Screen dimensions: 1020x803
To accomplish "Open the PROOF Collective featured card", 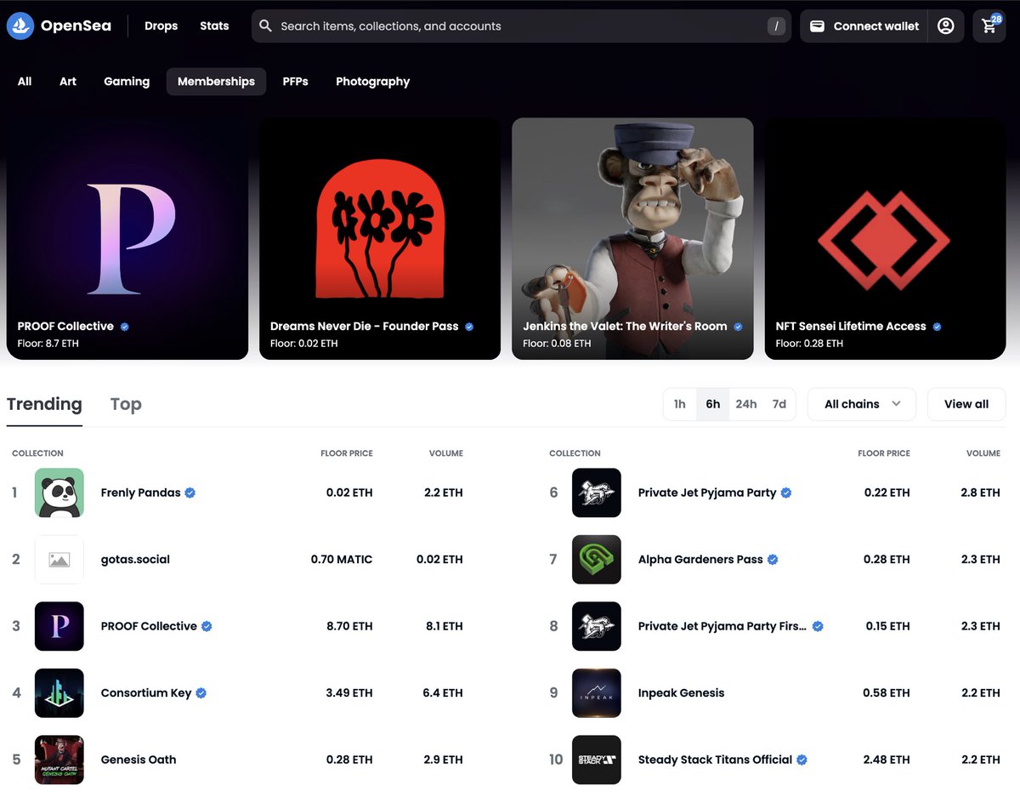I will click(127, 239).
